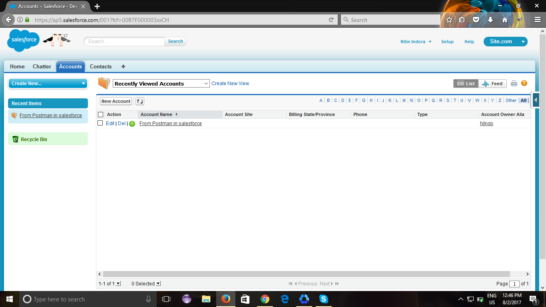Open the Nitin Indora user menu
The height and width of the screenshot is (307, 546).
(x=416, y=42)
